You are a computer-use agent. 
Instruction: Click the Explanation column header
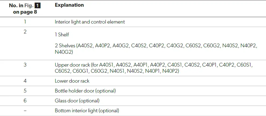pyautogui.click(x=69, y=5)
